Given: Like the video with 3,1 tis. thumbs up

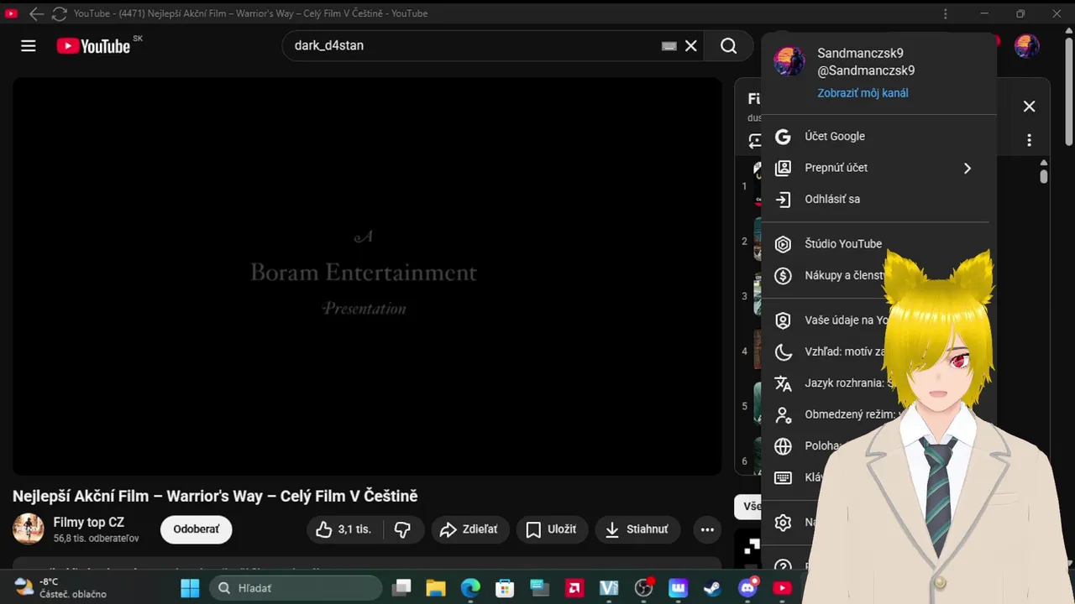Looking at the screenshot, I should tap(344, 529).
